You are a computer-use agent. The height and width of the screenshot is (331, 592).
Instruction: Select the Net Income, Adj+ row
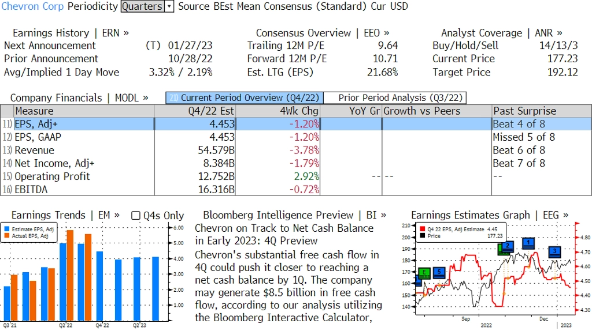(296, 163)
